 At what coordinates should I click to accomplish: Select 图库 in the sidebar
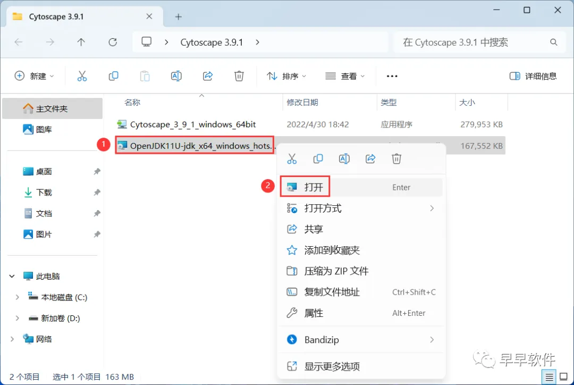pos(52,129)
